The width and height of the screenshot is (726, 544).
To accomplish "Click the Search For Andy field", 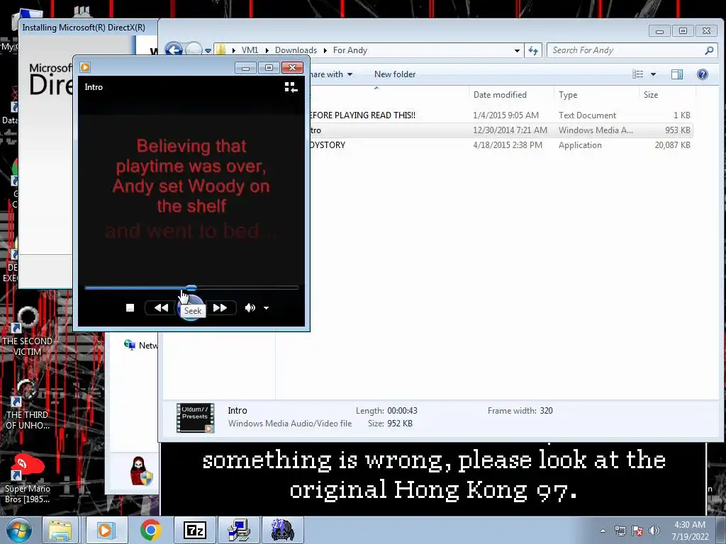I will tap(625, 50).
